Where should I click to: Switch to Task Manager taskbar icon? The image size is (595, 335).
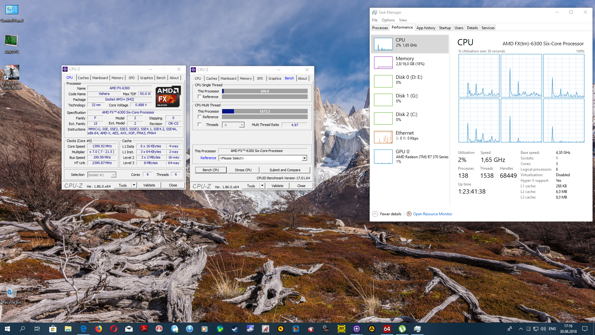coord(417,329)
